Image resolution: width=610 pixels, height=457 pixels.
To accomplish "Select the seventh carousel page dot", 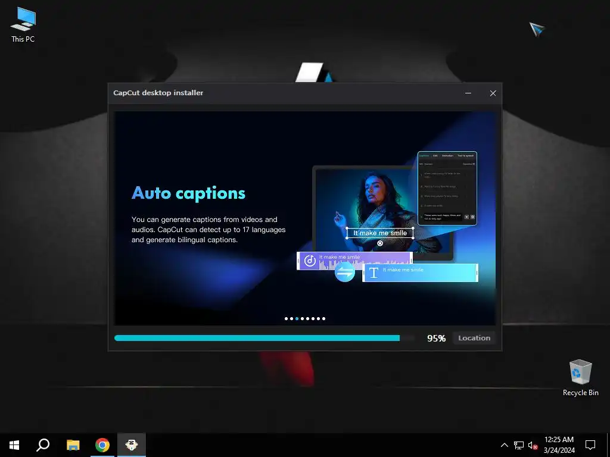I will point(318,319).
